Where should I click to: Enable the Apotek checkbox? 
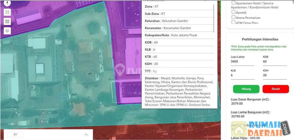(x=234, y=12)
